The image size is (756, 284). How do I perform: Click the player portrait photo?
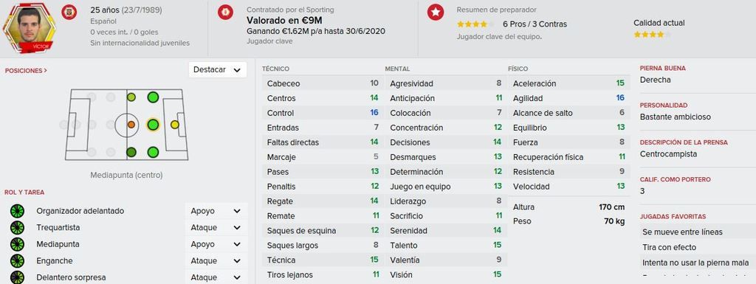point(29,27)
